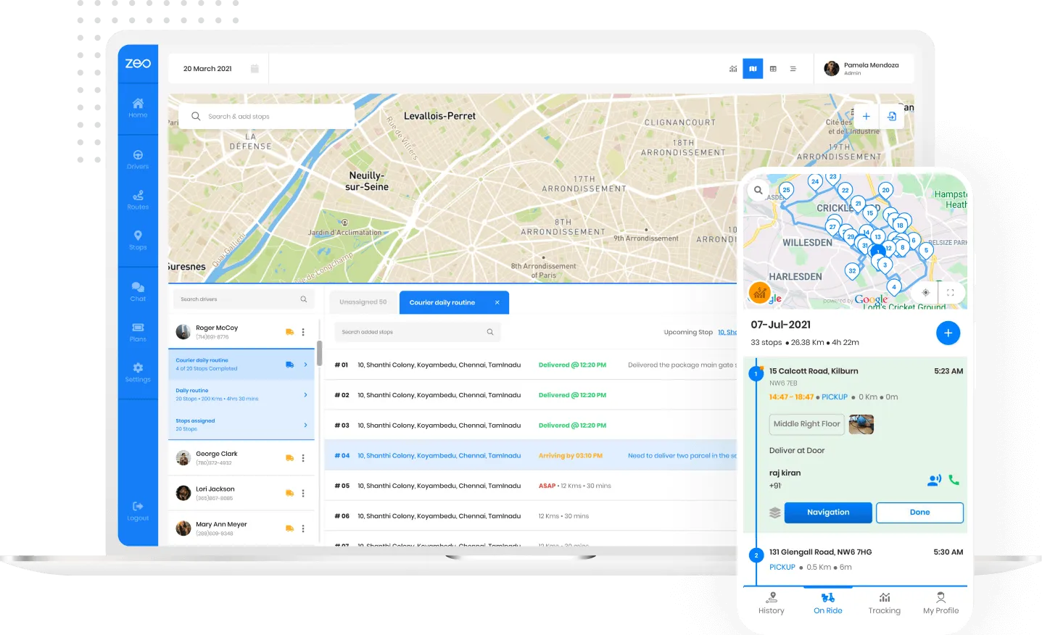Open My Profile tab in mobile app
This screenshot has height=635, width=1042.
coord(940,603)
